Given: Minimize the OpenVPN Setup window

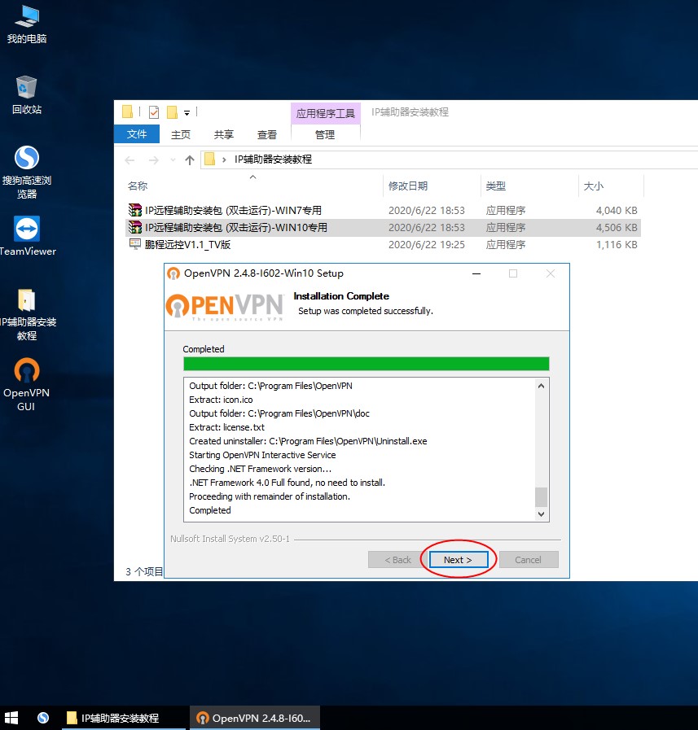Looking at the screenshot, I should point(476,273).
